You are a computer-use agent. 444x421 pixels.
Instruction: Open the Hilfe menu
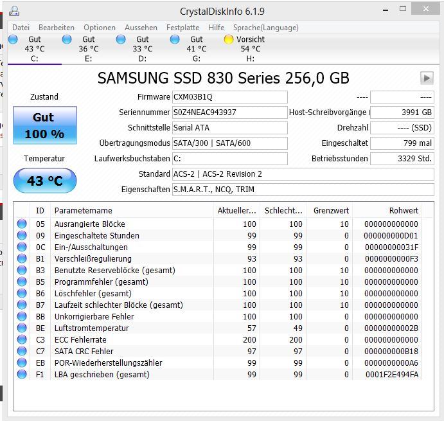pyautogui.click(x=216, y=28)
